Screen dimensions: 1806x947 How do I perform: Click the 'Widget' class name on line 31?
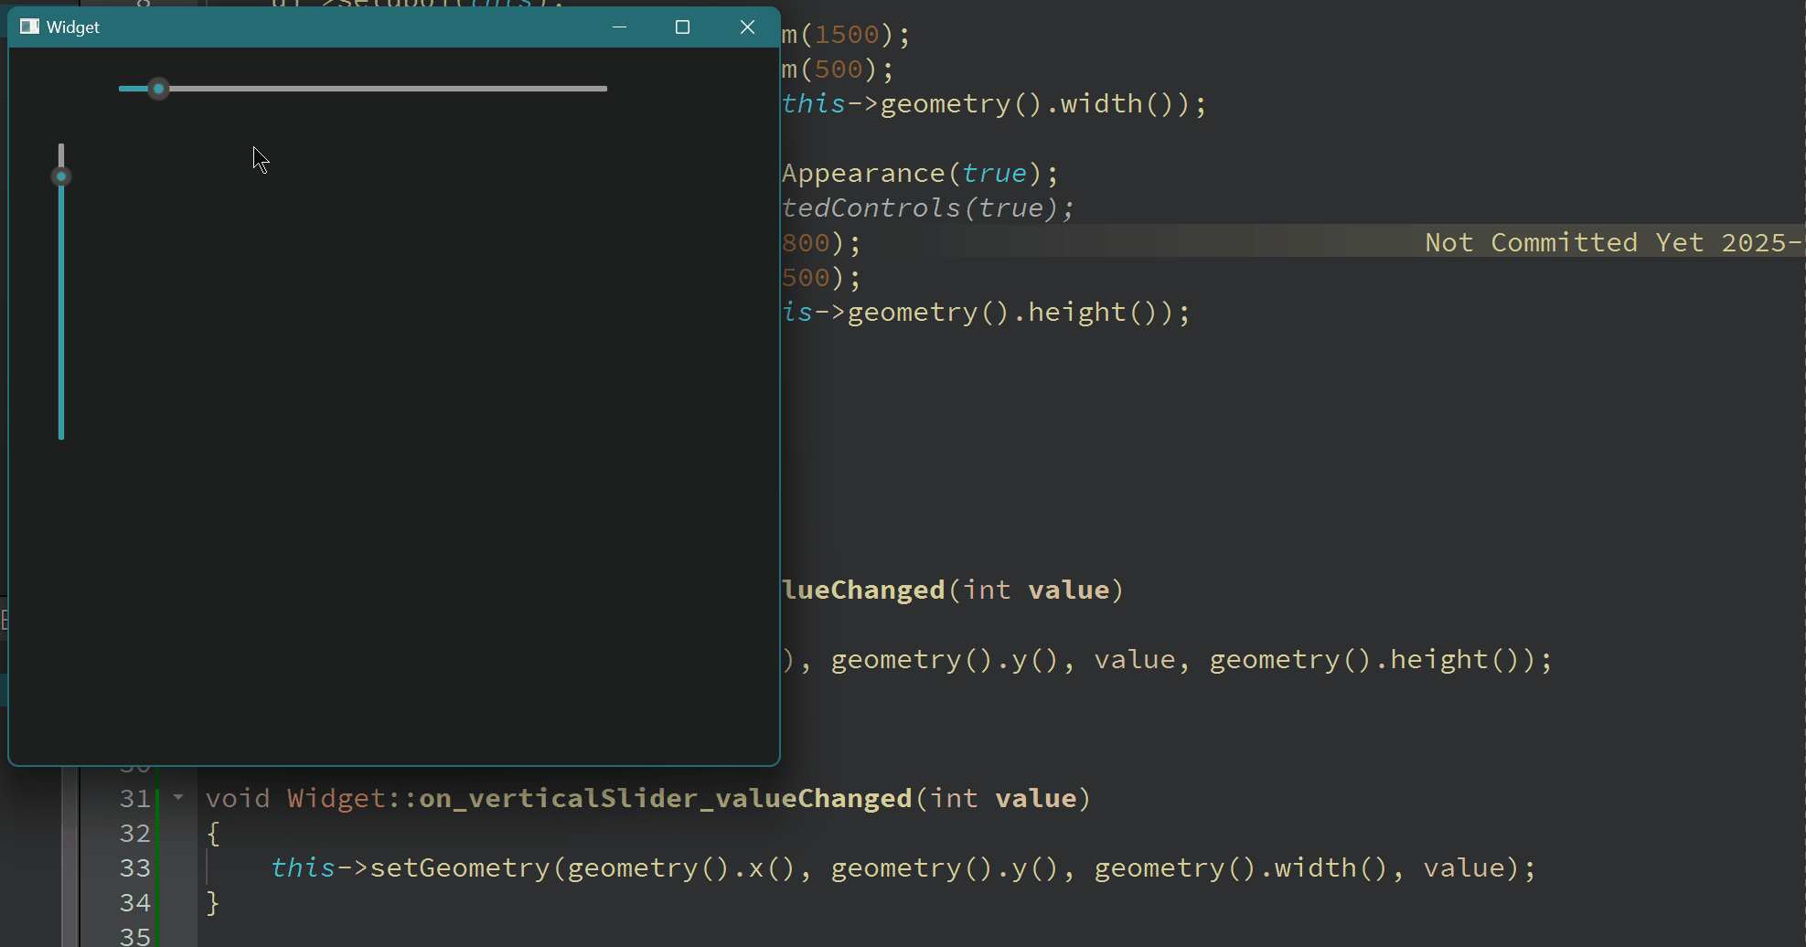[337, 798]
